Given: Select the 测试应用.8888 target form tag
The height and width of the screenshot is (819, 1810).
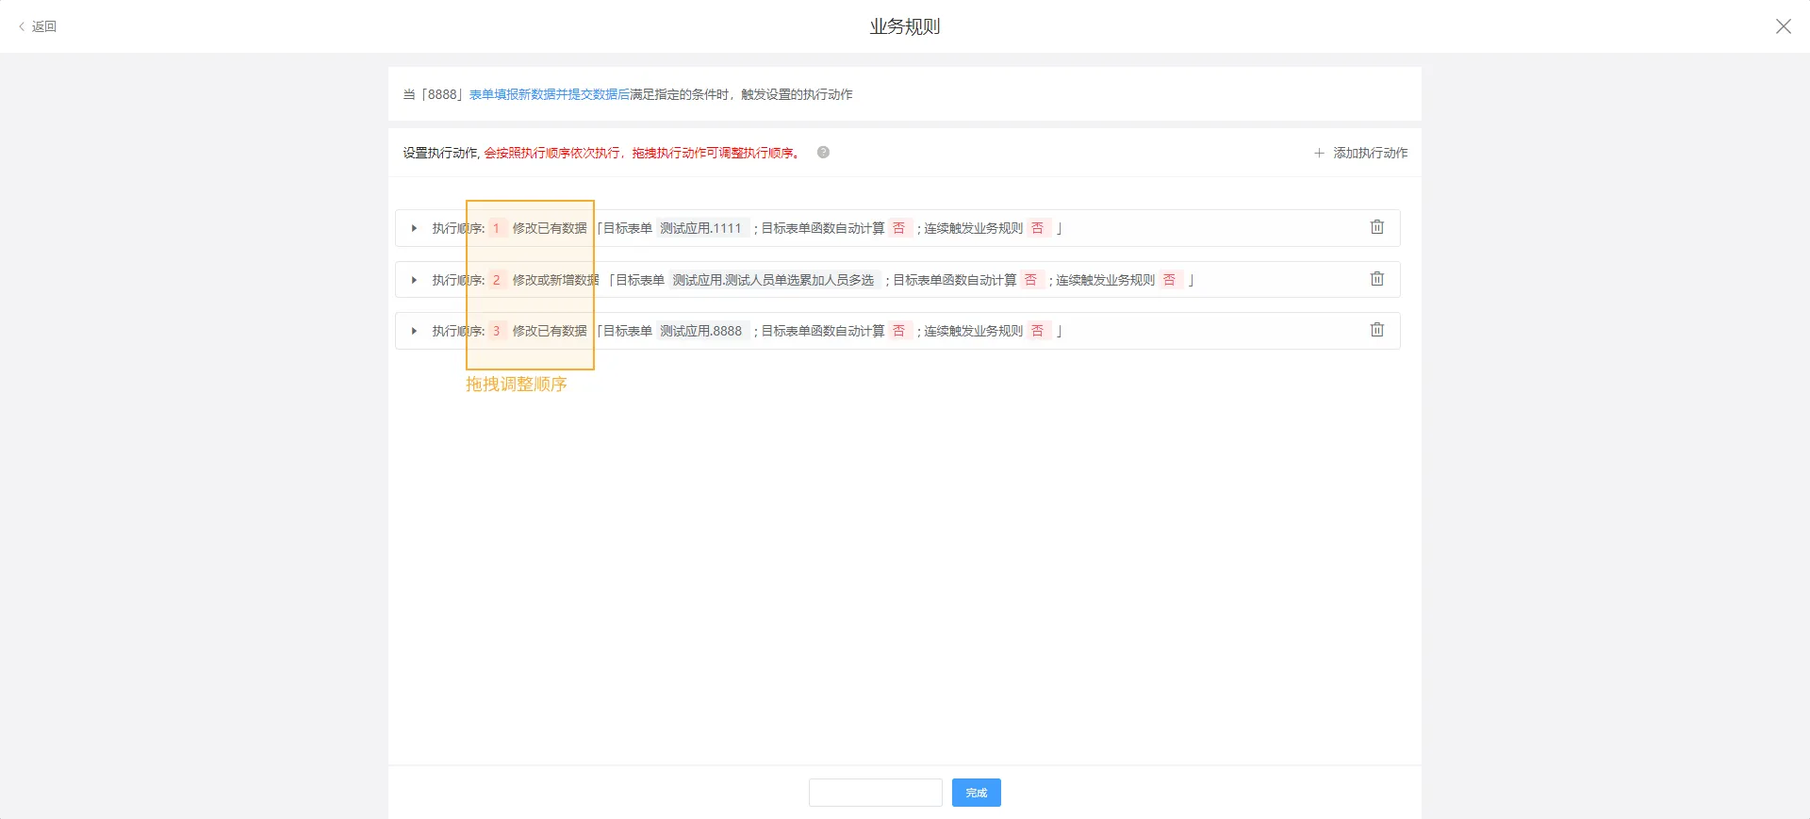Looking at the screenshot, I should pos(700,331).
